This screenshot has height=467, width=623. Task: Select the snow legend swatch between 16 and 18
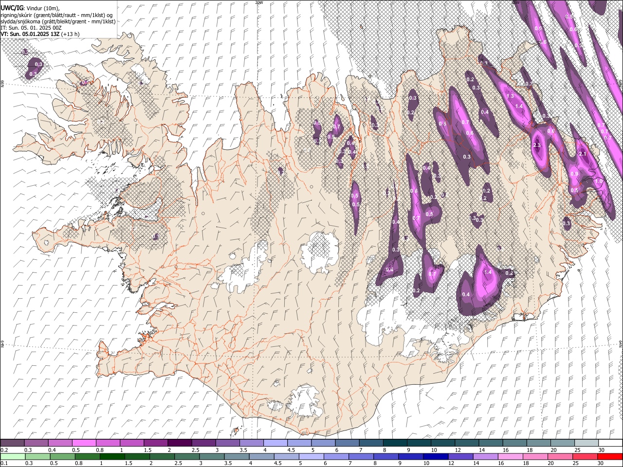pos(514,443)
